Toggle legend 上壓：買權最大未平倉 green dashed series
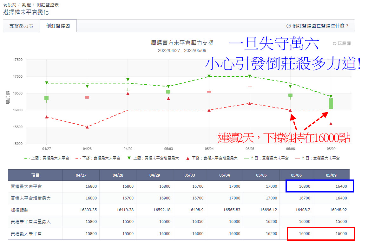This screenshot has height=241, width=368. [47, 158]
